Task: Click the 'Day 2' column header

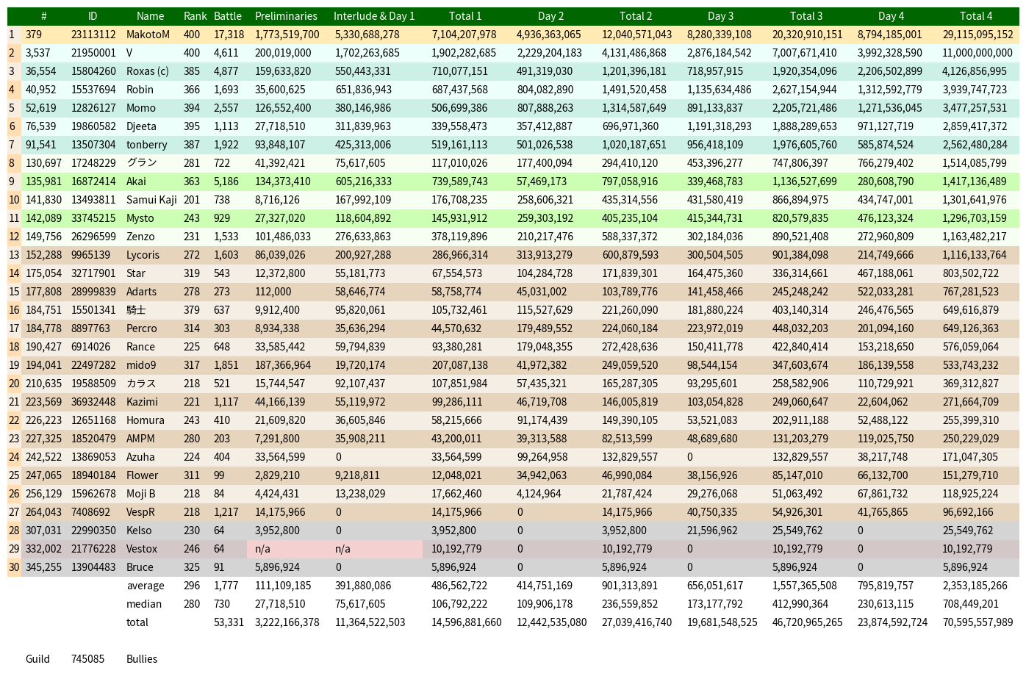Action: (x=551, y=16)
